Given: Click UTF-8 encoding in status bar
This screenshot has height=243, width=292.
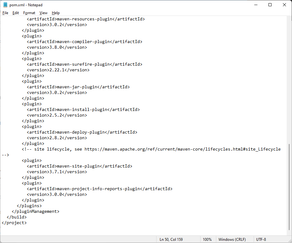Looking at the screenshot, I should [261, 240].
